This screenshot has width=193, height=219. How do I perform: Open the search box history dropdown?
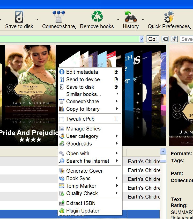(142, 39)
